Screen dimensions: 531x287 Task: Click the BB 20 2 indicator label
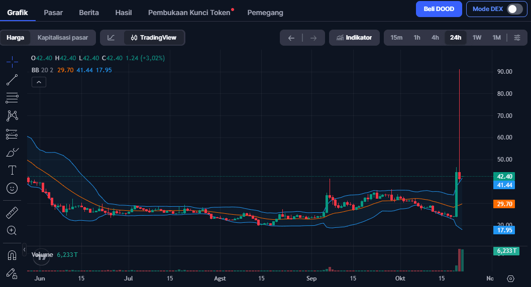[42, 70]
